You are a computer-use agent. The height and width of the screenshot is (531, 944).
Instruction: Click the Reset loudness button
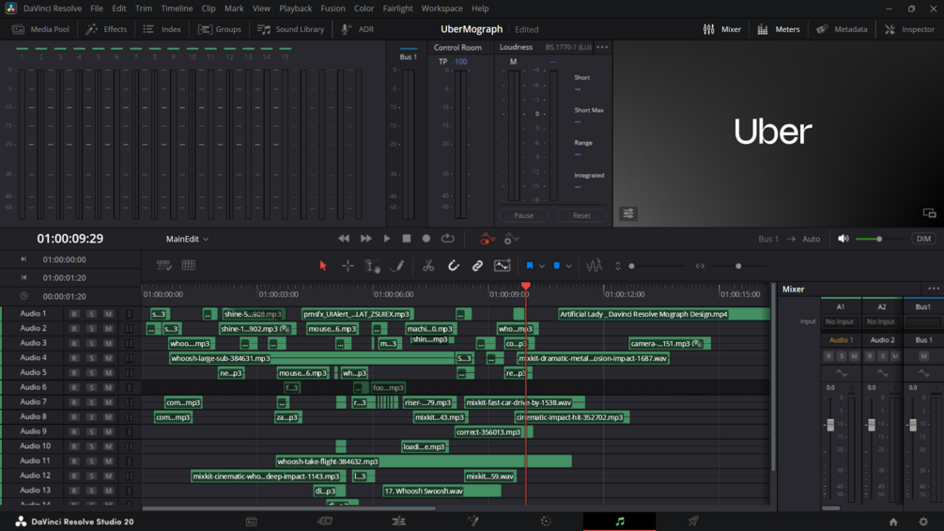[x=581, y=215]
